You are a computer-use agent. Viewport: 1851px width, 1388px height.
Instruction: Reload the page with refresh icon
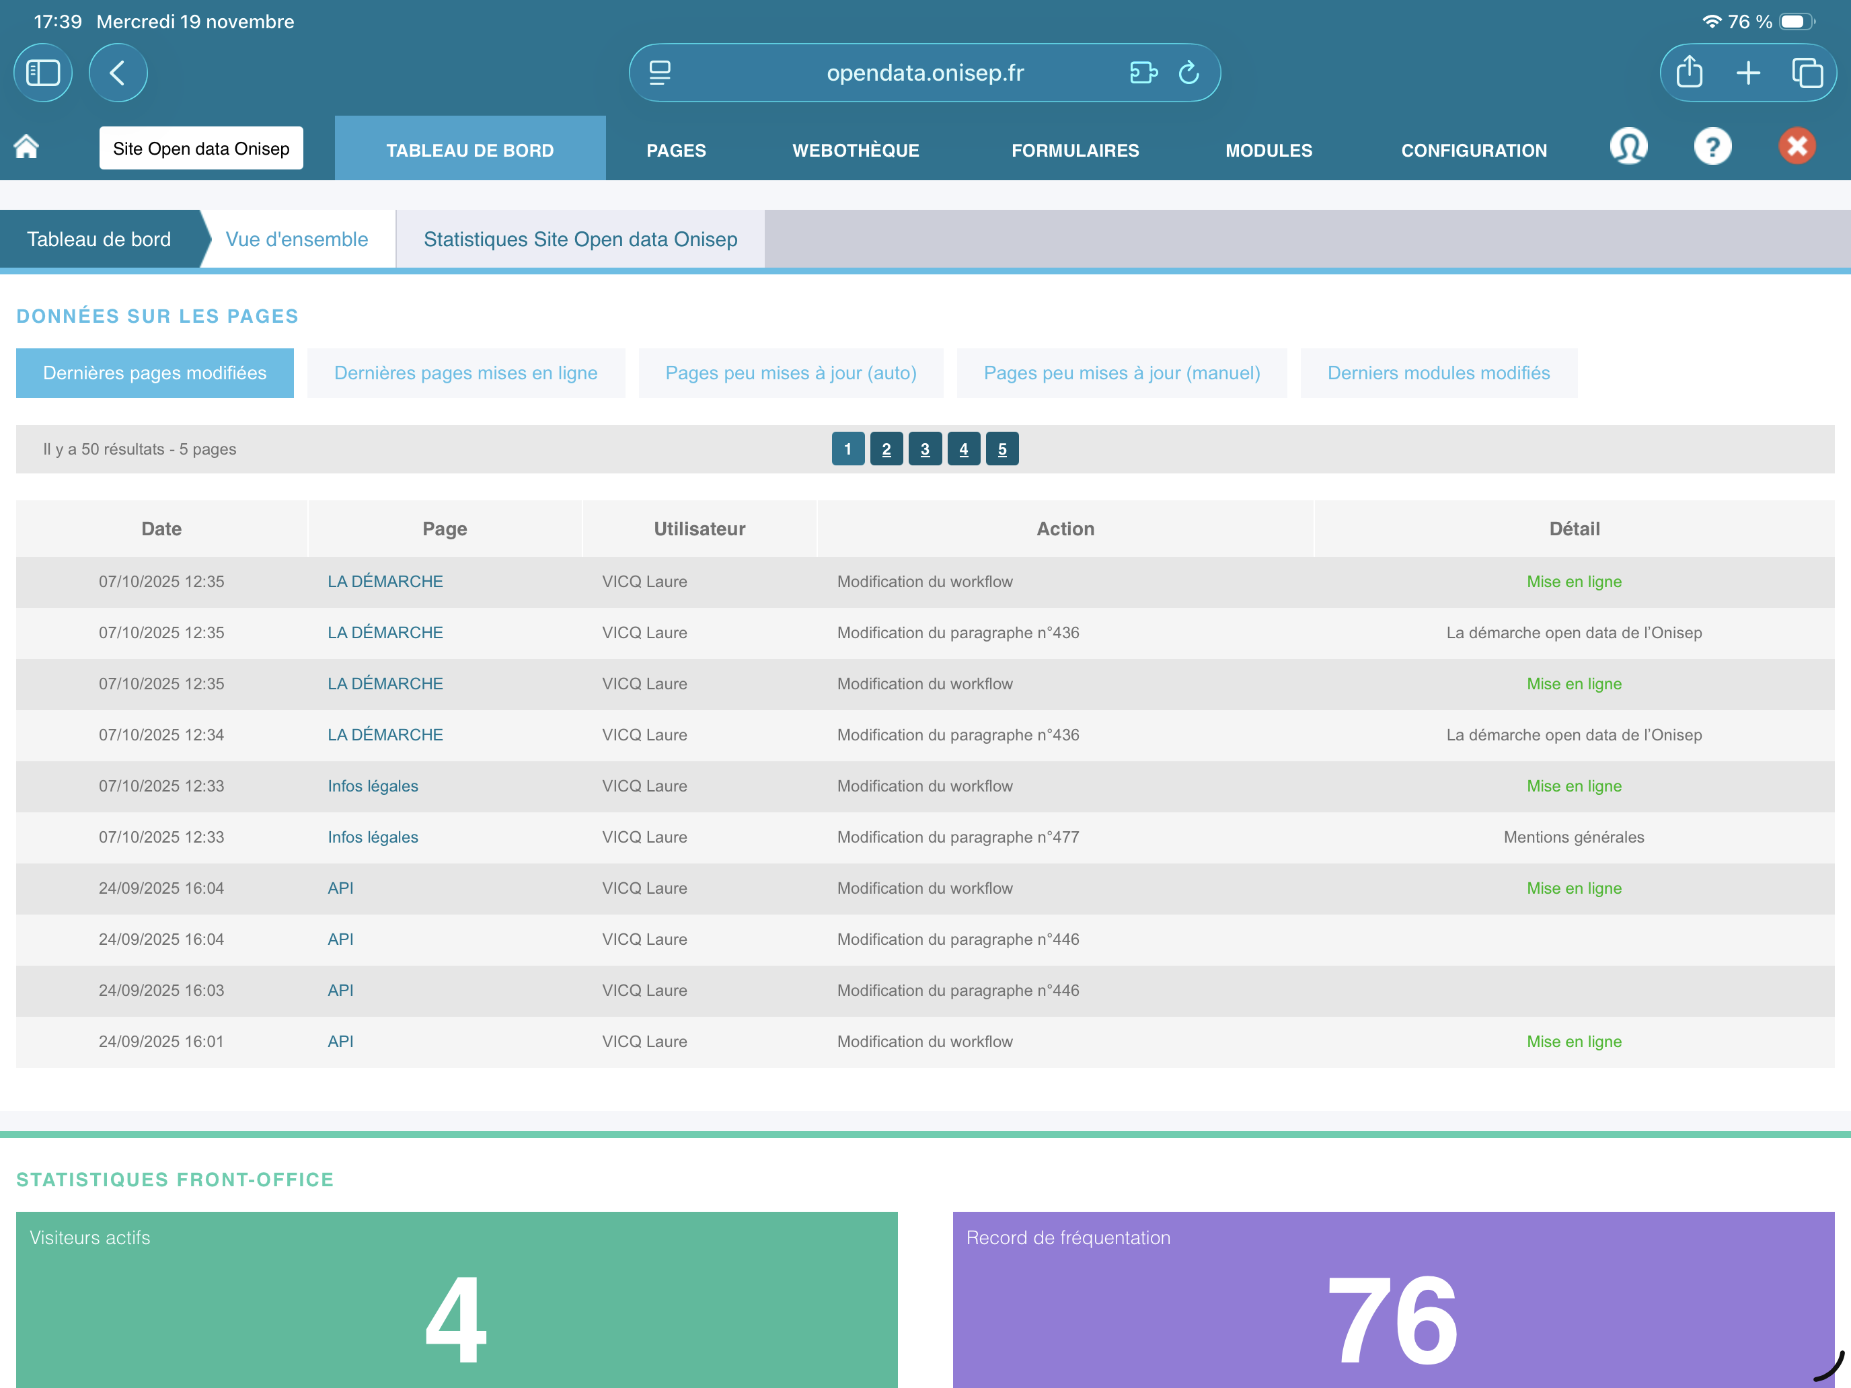click(1188, 73)
